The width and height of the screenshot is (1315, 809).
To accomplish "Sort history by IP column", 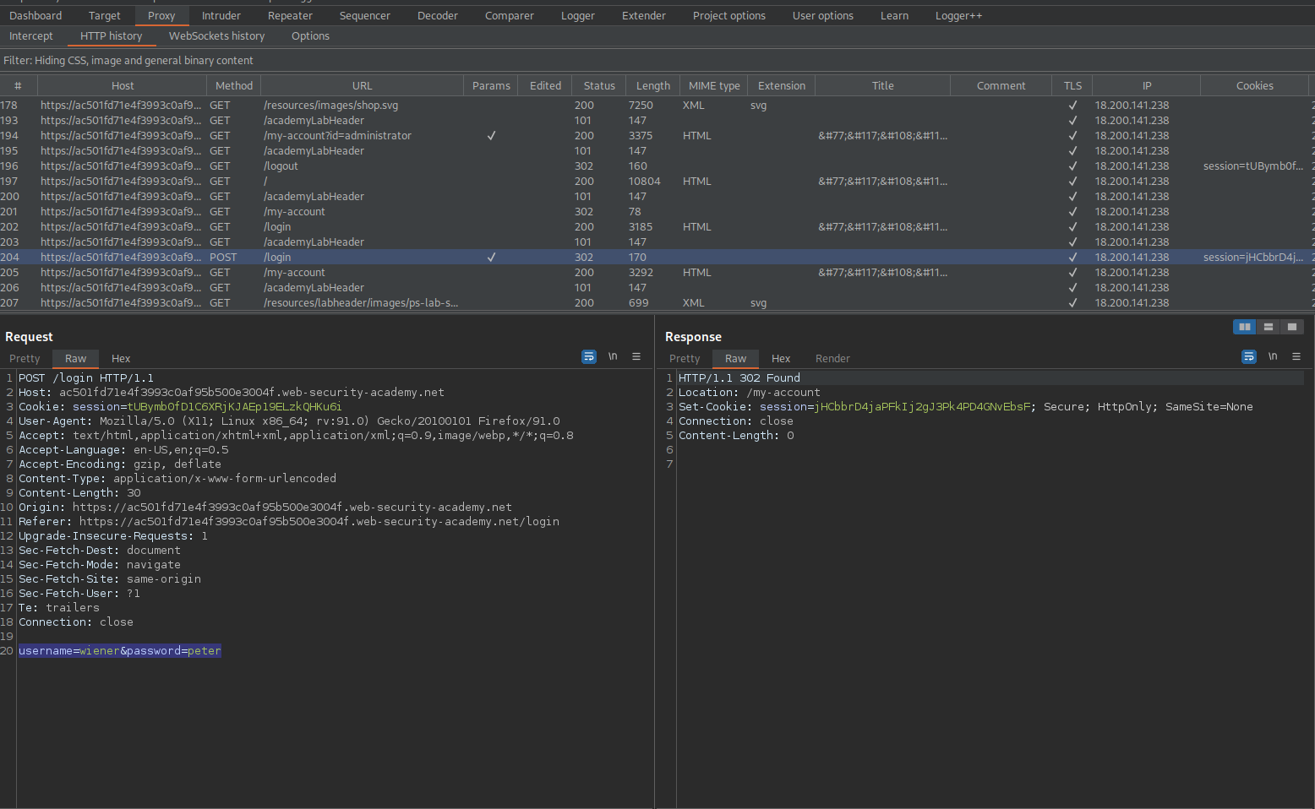I will coord(1147,86).
